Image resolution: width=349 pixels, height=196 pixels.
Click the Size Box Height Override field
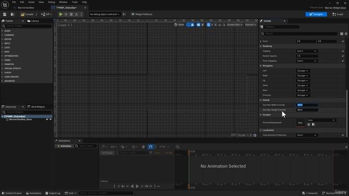click(x=307, y=110)
